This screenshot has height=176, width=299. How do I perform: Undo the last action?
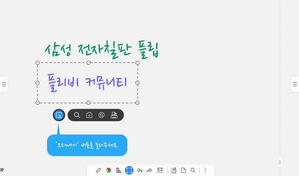coord(139,170)
